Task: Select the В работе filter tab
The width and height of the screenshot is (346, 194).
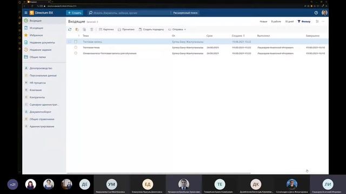Action: [x=276, y=22]
